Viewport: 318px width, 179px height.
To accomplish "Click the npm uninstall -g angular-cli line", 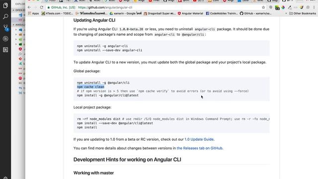I will [x=102, y=46].
